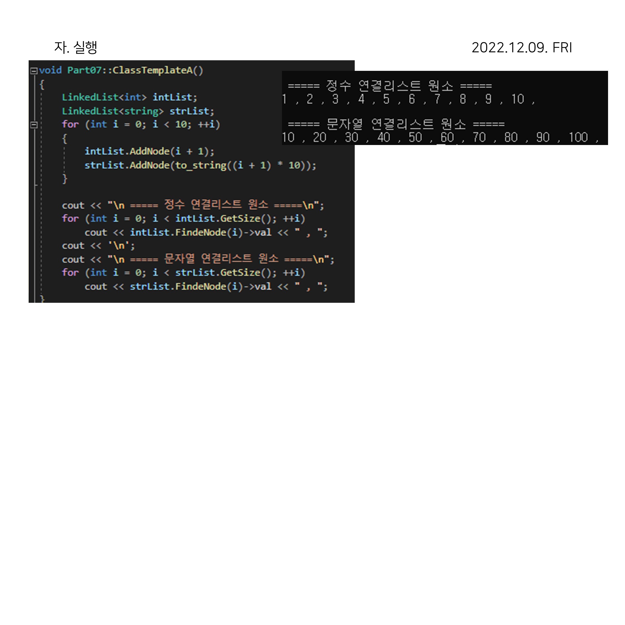Screen dimensions: 625x625
Task: Click the '자. 실행' heading text
Action: click(76, 47)
